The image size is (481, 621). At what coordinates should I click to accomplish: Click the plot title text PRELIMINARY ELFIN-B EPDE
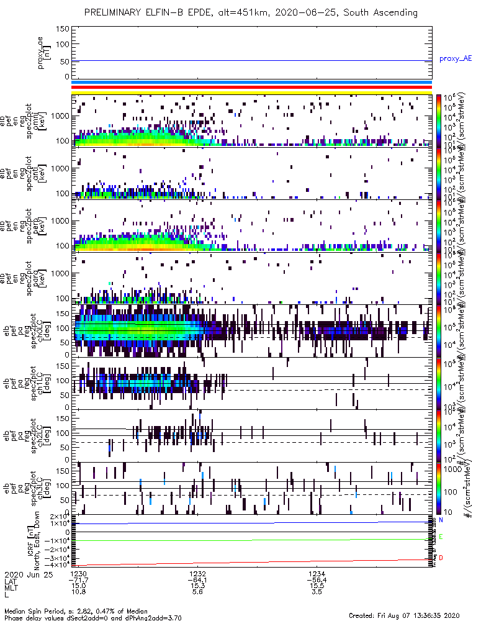point(150,12)
